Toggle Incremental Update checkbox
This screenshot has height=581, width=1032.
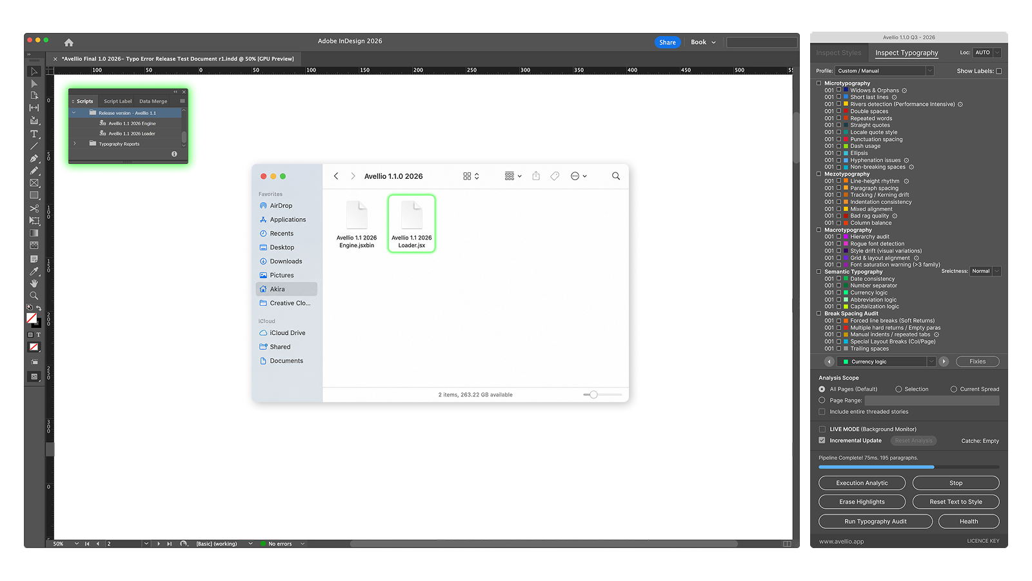point(822,440)
